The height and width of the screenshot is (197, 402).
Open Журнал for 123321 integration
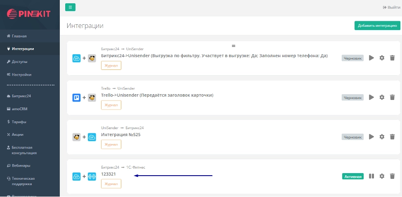point(111,184)
